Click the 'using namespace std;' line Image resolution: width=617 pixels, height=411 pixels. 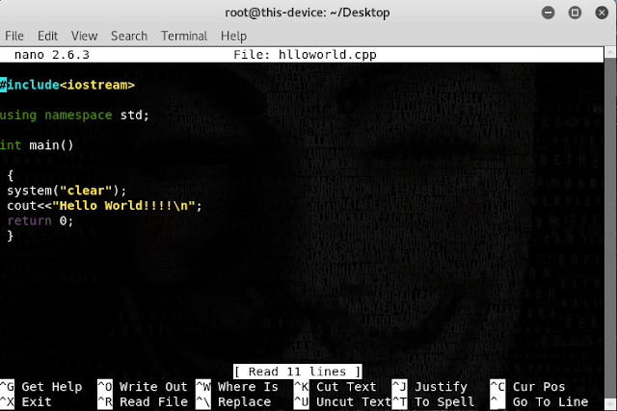pyautogui.click(x=74, y=116)
